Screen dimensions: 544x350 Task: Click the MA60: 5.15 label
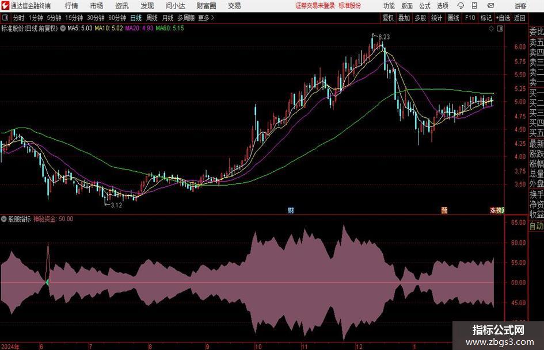click(170, 28)
